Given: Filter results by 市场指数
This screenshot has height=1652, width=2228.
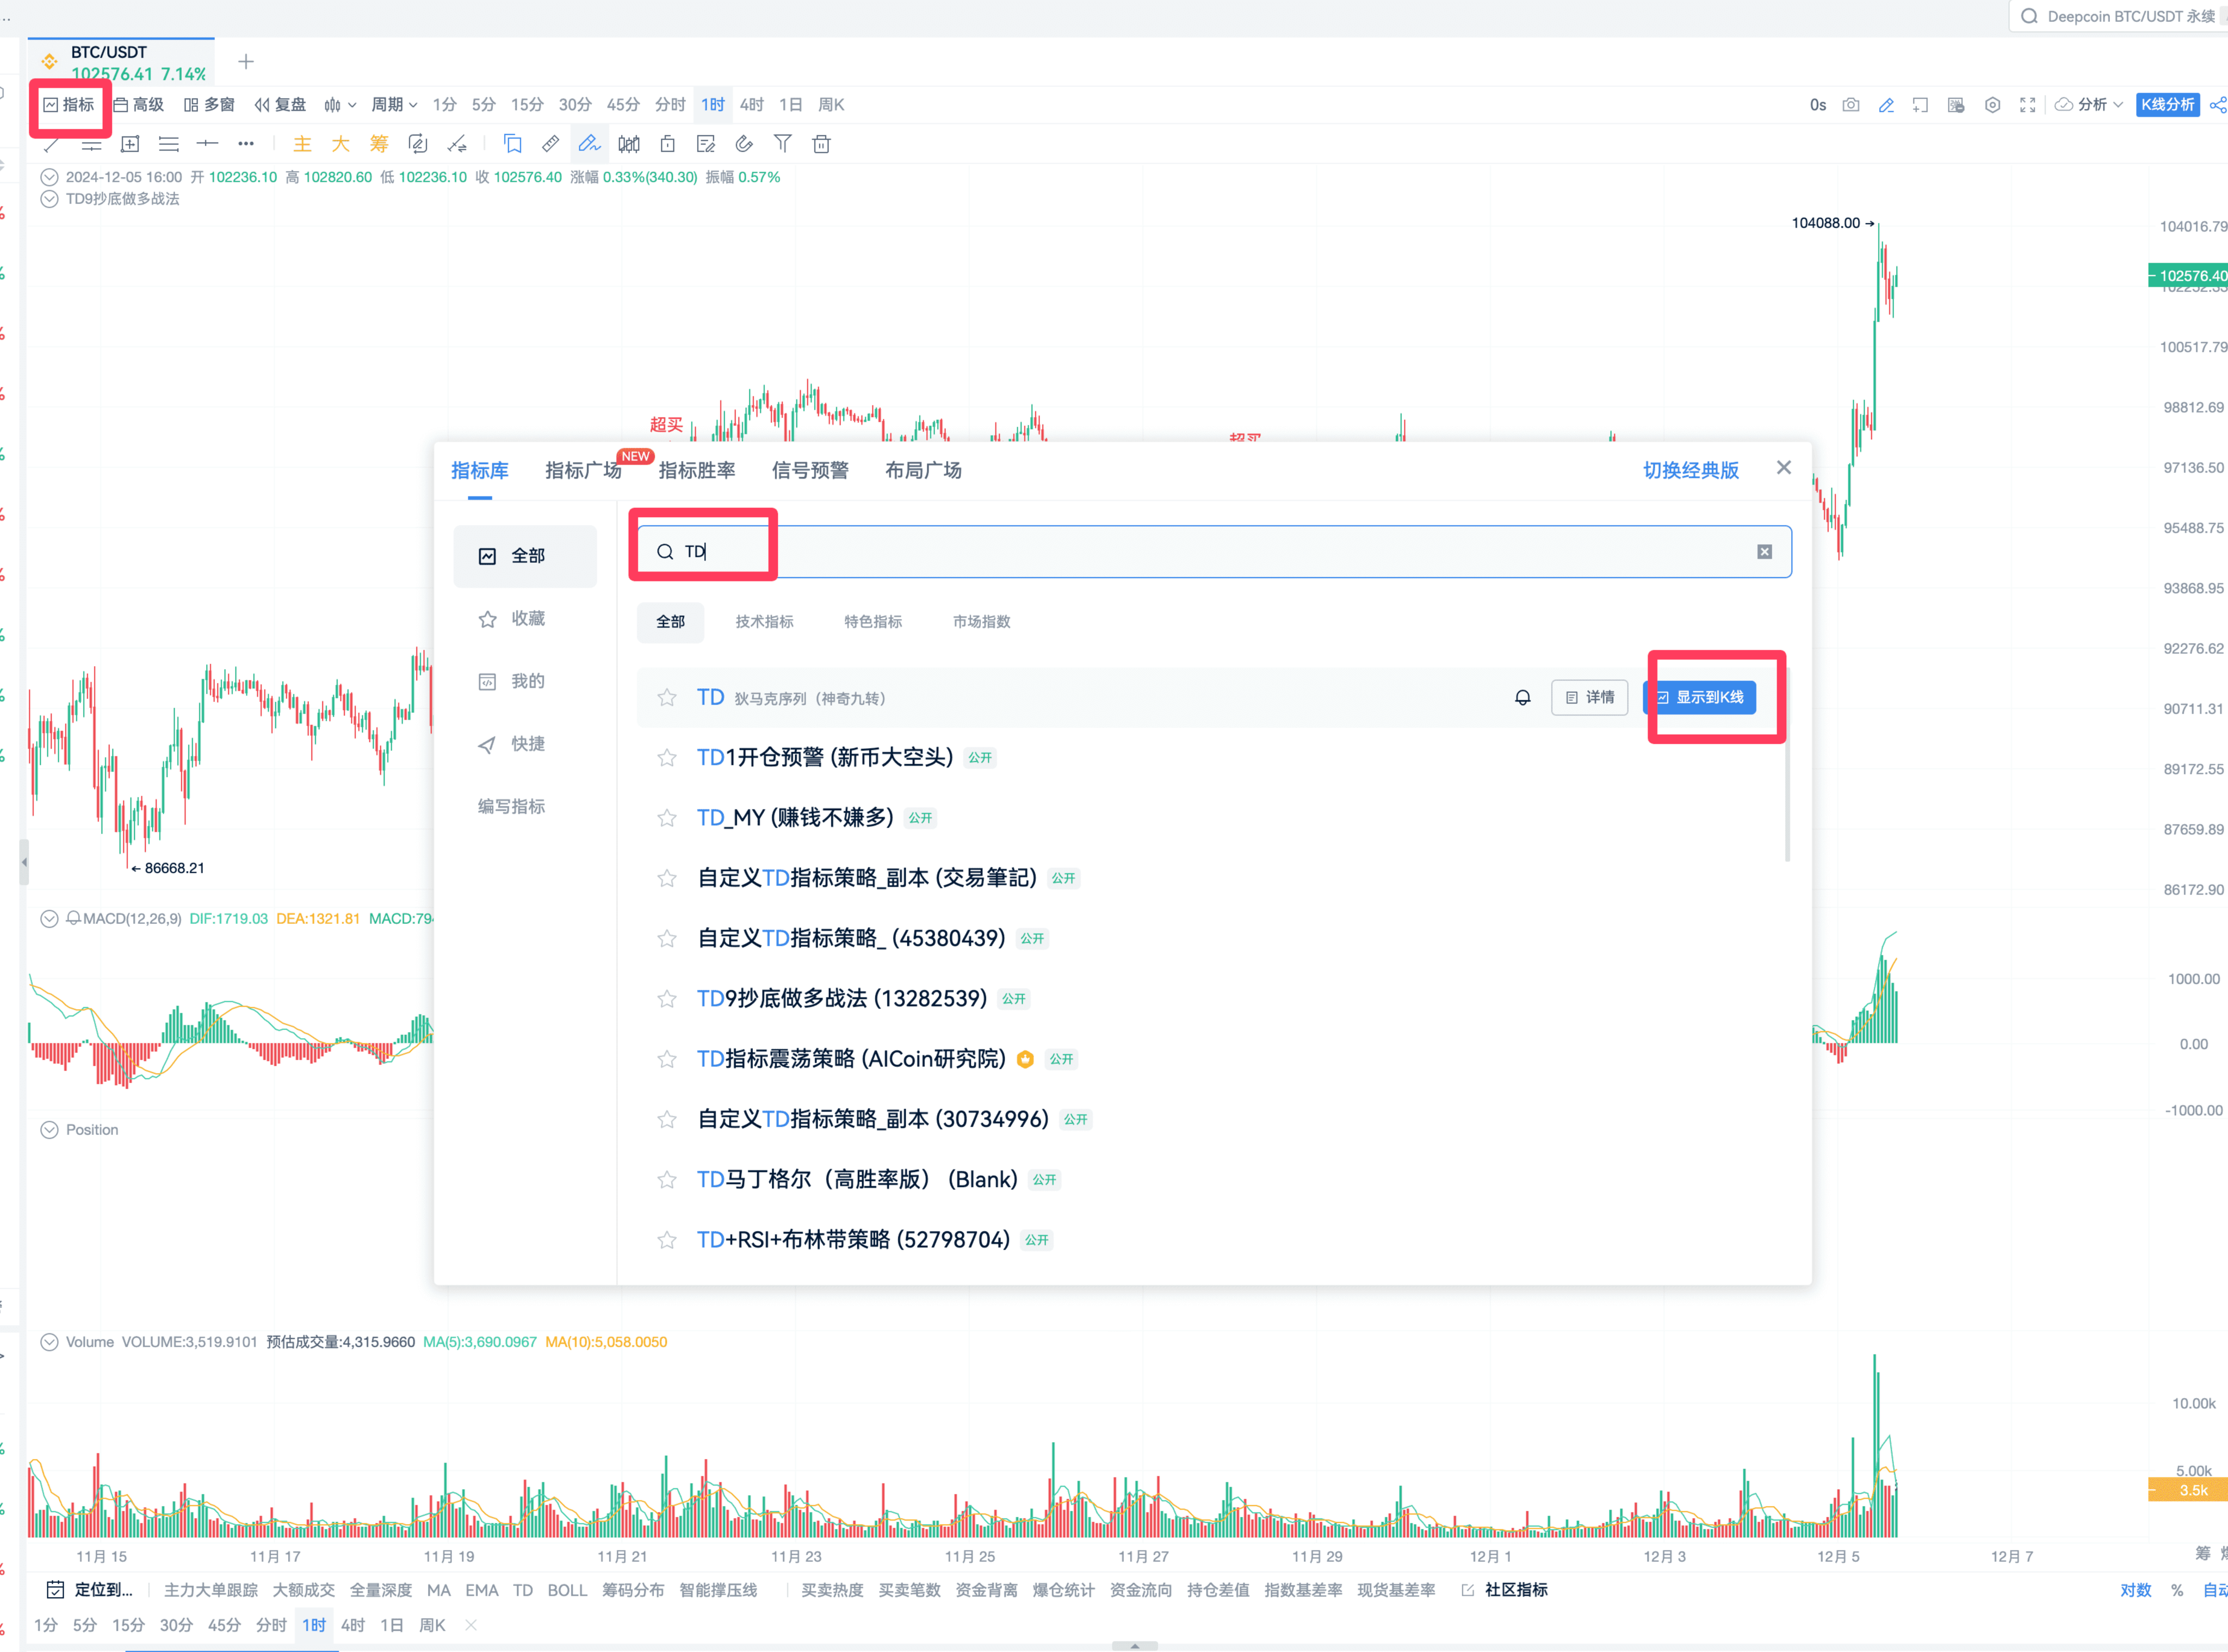Looking at the screenshot, I should [981, 622].
